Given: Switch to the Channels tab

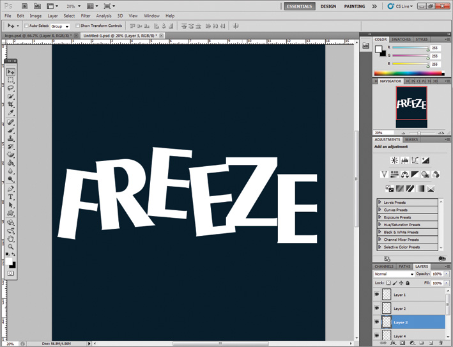Looking at the screenshot, I should pyautogui.click(x=384, y=266).
